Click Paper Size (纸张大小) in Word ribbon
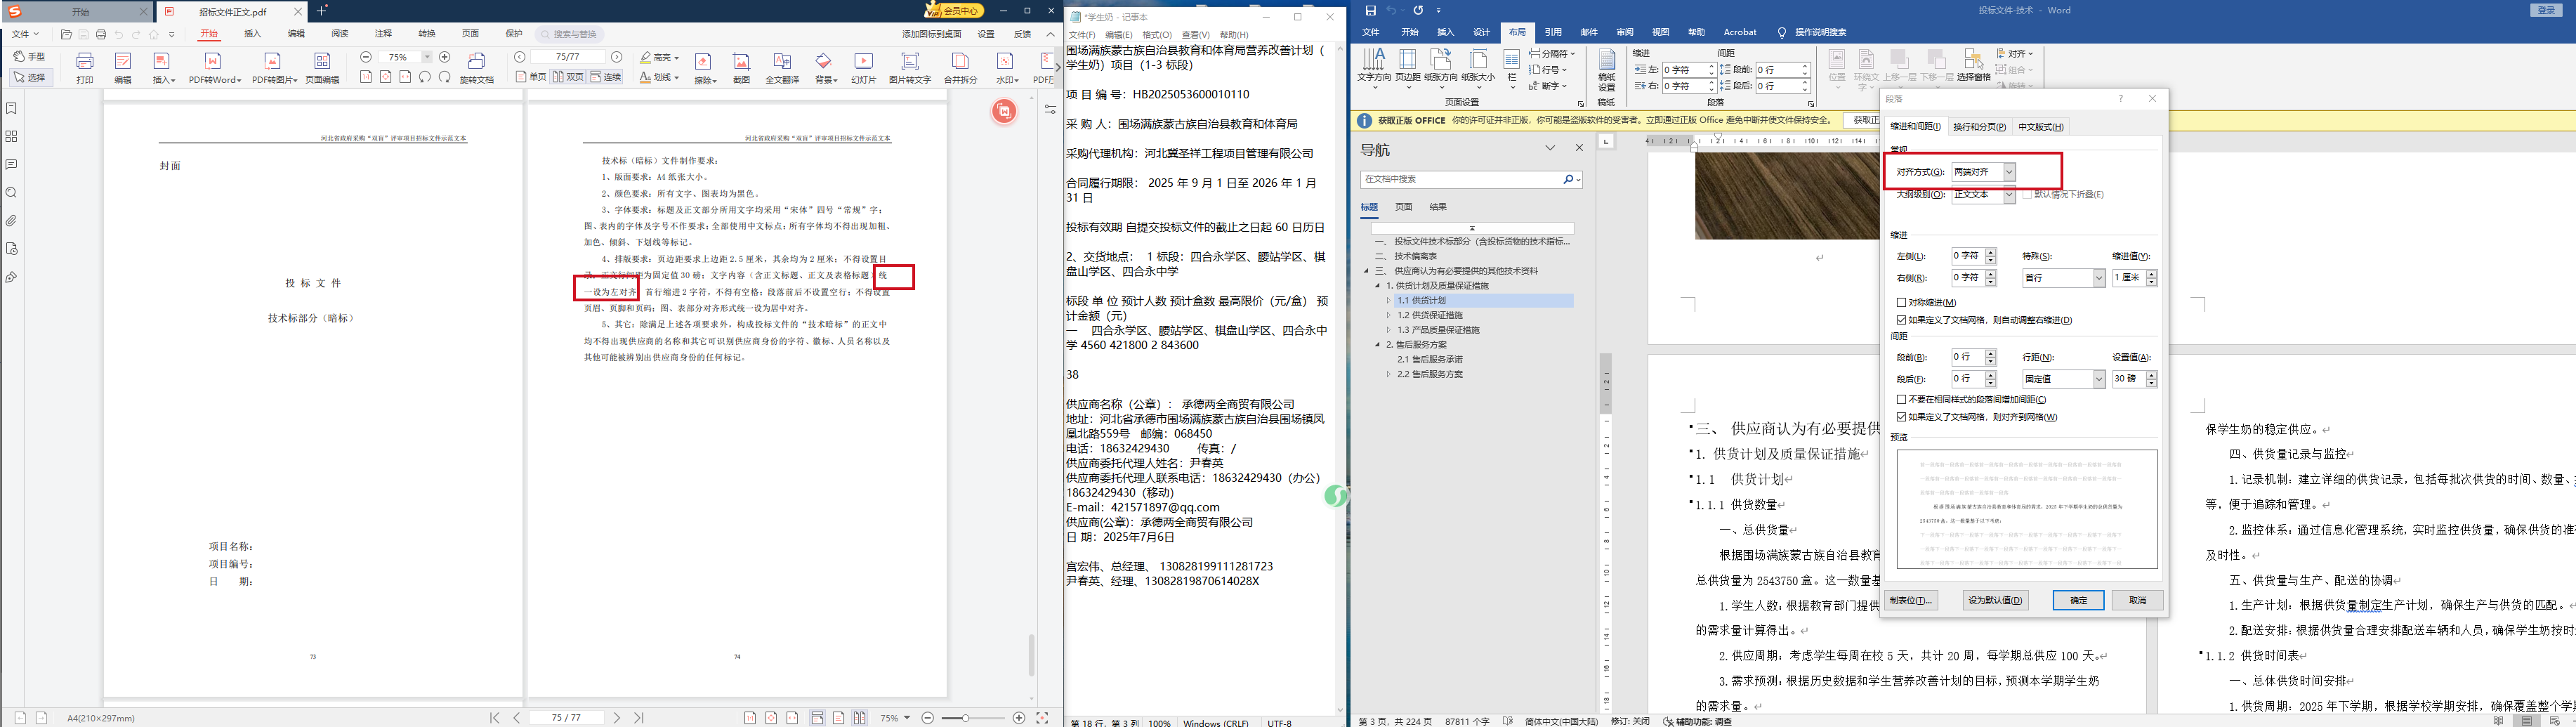The height and width of the screenshot is (727, 2576). [1478, 68]
